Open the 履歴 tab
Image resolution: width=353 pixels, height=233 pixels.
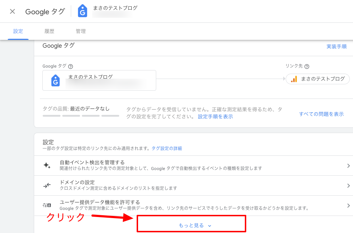pyautogui.click(x=49, y=31)
